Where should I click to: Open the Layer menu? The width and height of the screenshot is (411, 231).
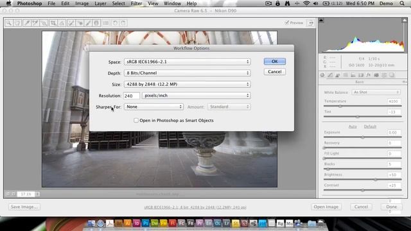(100, 3)
